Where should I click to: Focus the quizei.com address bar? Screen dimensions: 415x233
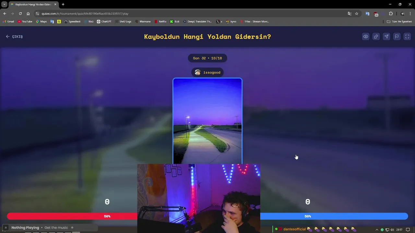tap(191, 14)
